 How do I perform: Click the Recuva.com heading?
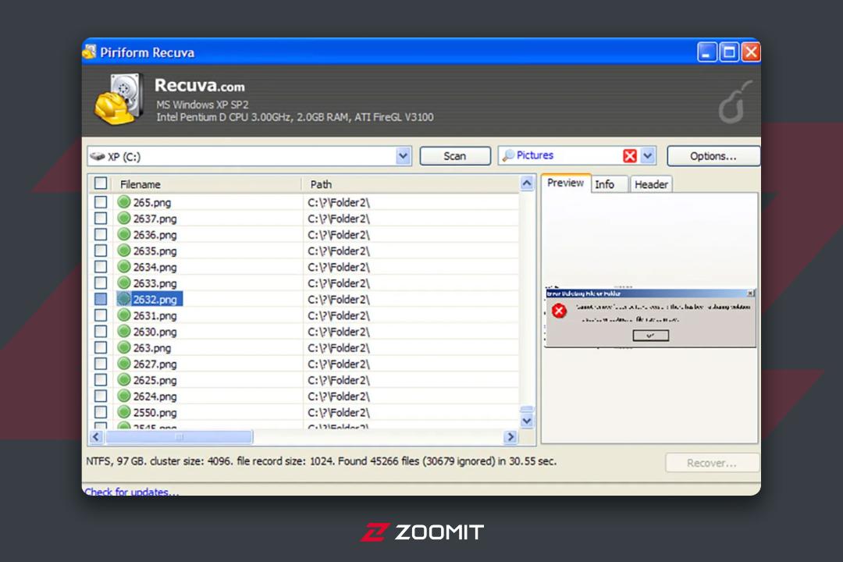click(200, 86)
